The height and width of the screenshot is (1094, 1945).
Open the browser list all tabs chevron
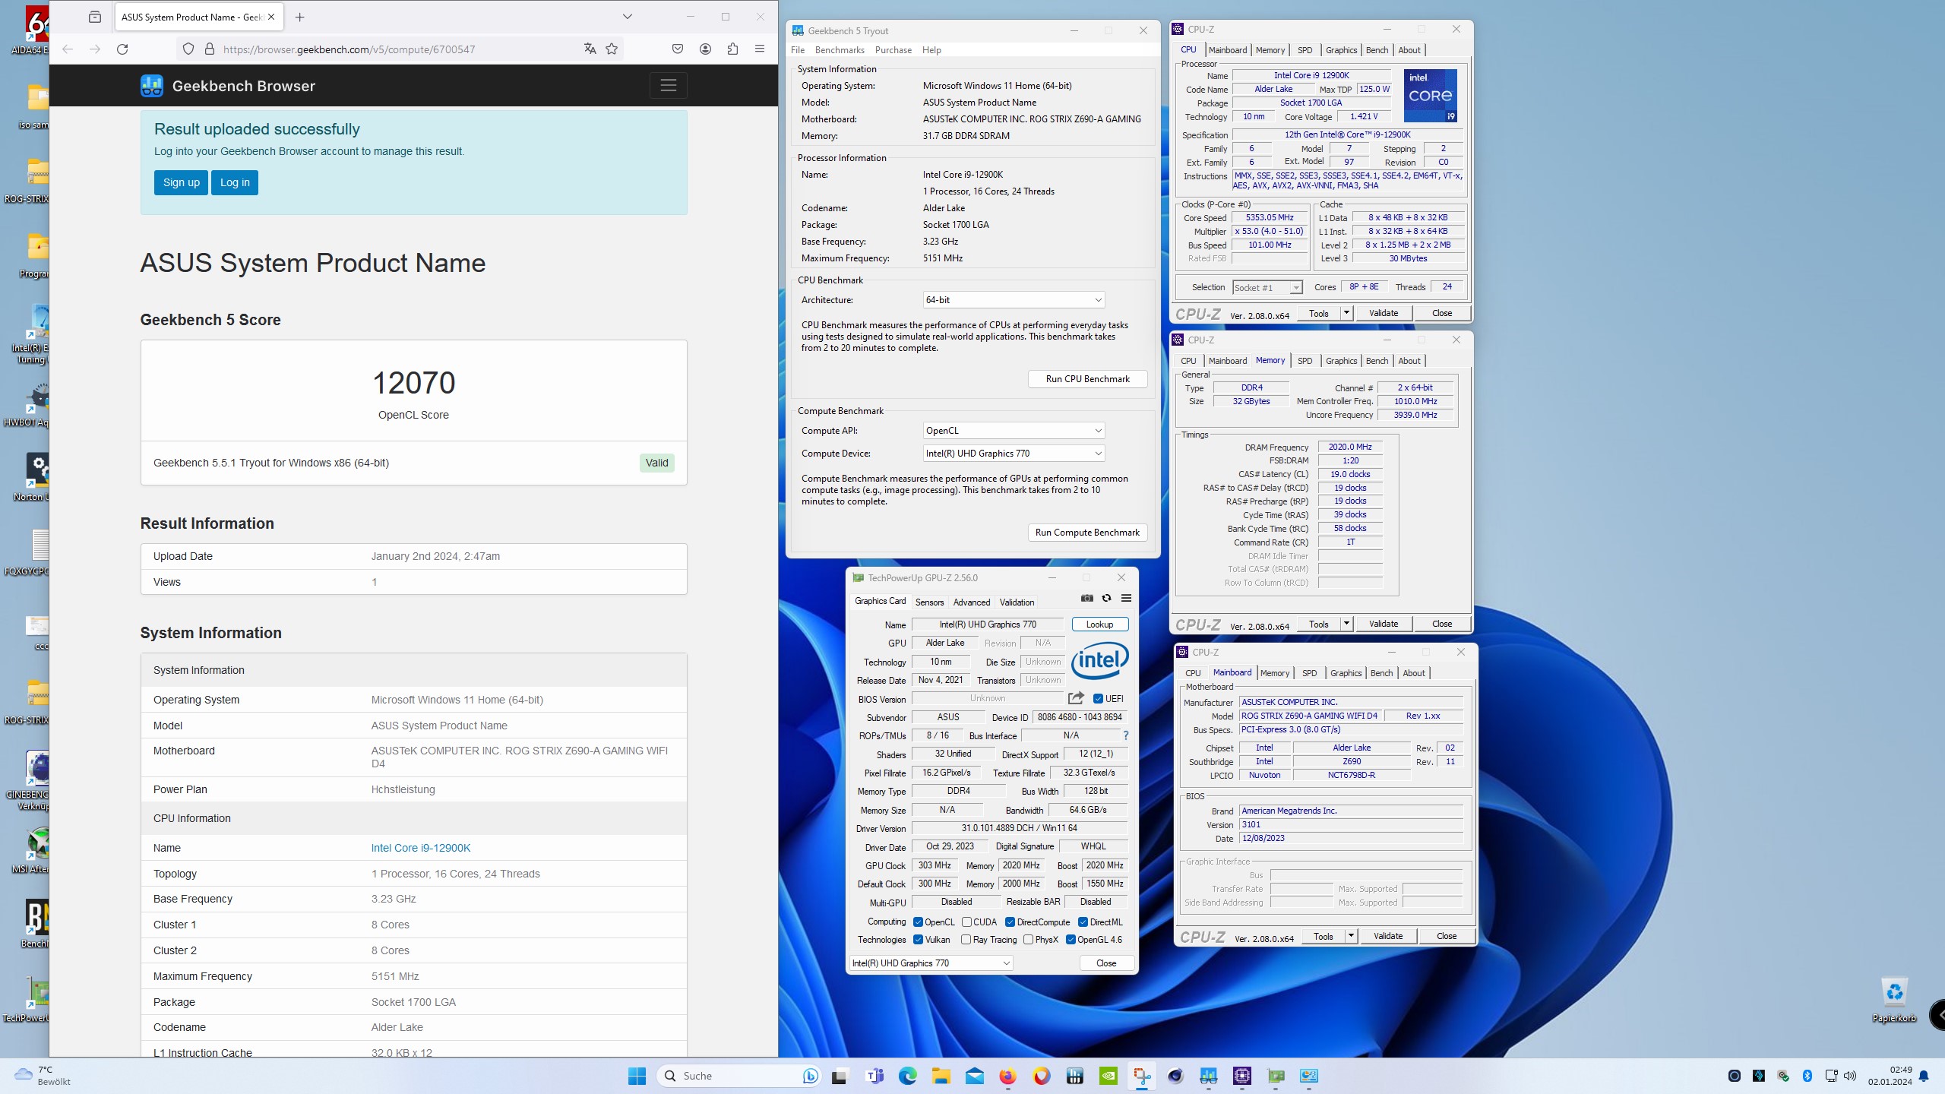click(x=627, y=17)
